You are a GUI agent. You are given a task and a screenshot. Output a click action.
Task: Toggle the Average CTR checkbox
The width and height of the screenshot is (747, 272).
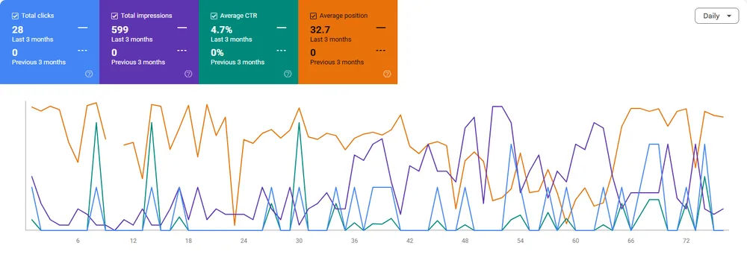(x=214, y=16)
